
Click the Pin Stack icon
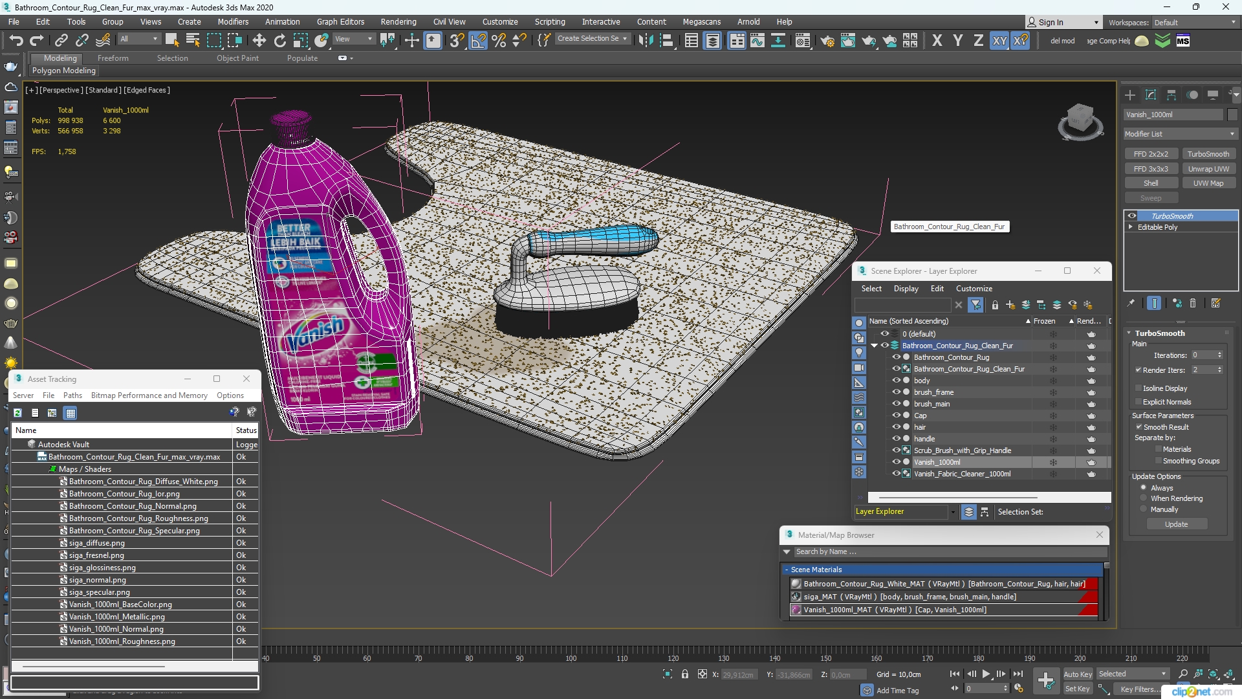click(x=1131, y=303)
